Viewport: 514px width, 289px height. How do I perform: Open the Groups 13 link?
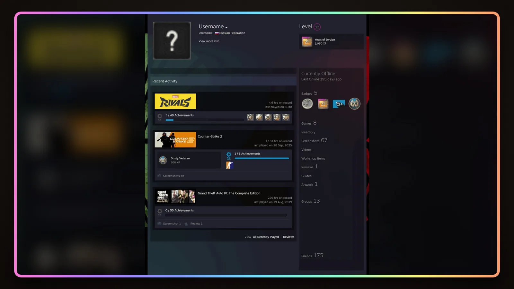tap(310, 201)
